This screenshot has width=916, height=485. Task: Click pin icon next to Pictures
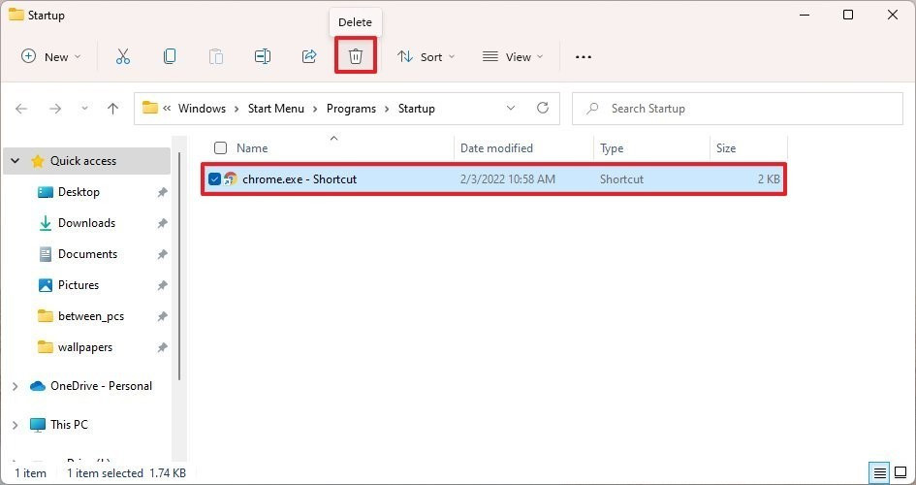[x=163, y=285]
